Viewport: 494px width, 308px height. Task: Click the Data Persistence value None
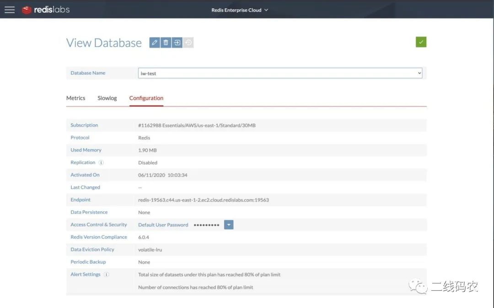(x=144, y=213)
